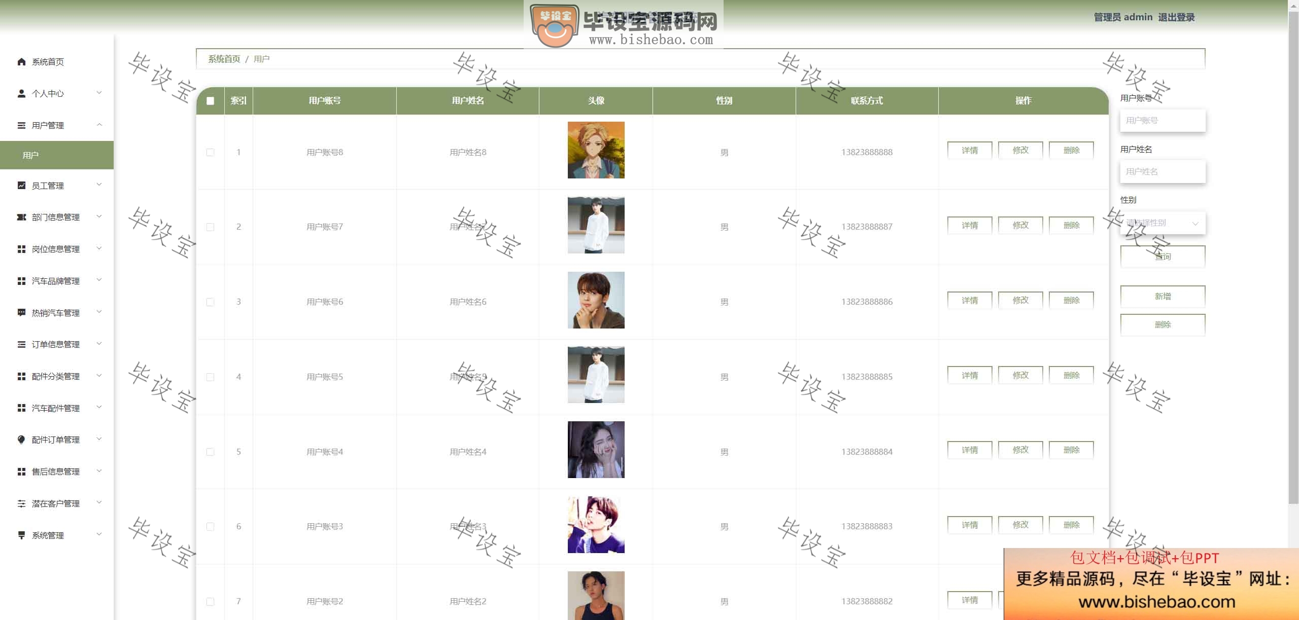Click the person icon for 个人中心
This screenshot has width=1299, height=620.
pos(21,93)
